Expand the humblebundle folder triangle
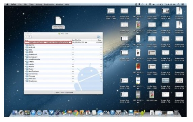193x122 pixels. click(x=25, y=59)
